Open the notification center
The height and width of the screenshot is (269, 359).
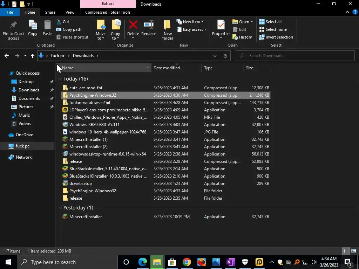[x=348, y=262]
